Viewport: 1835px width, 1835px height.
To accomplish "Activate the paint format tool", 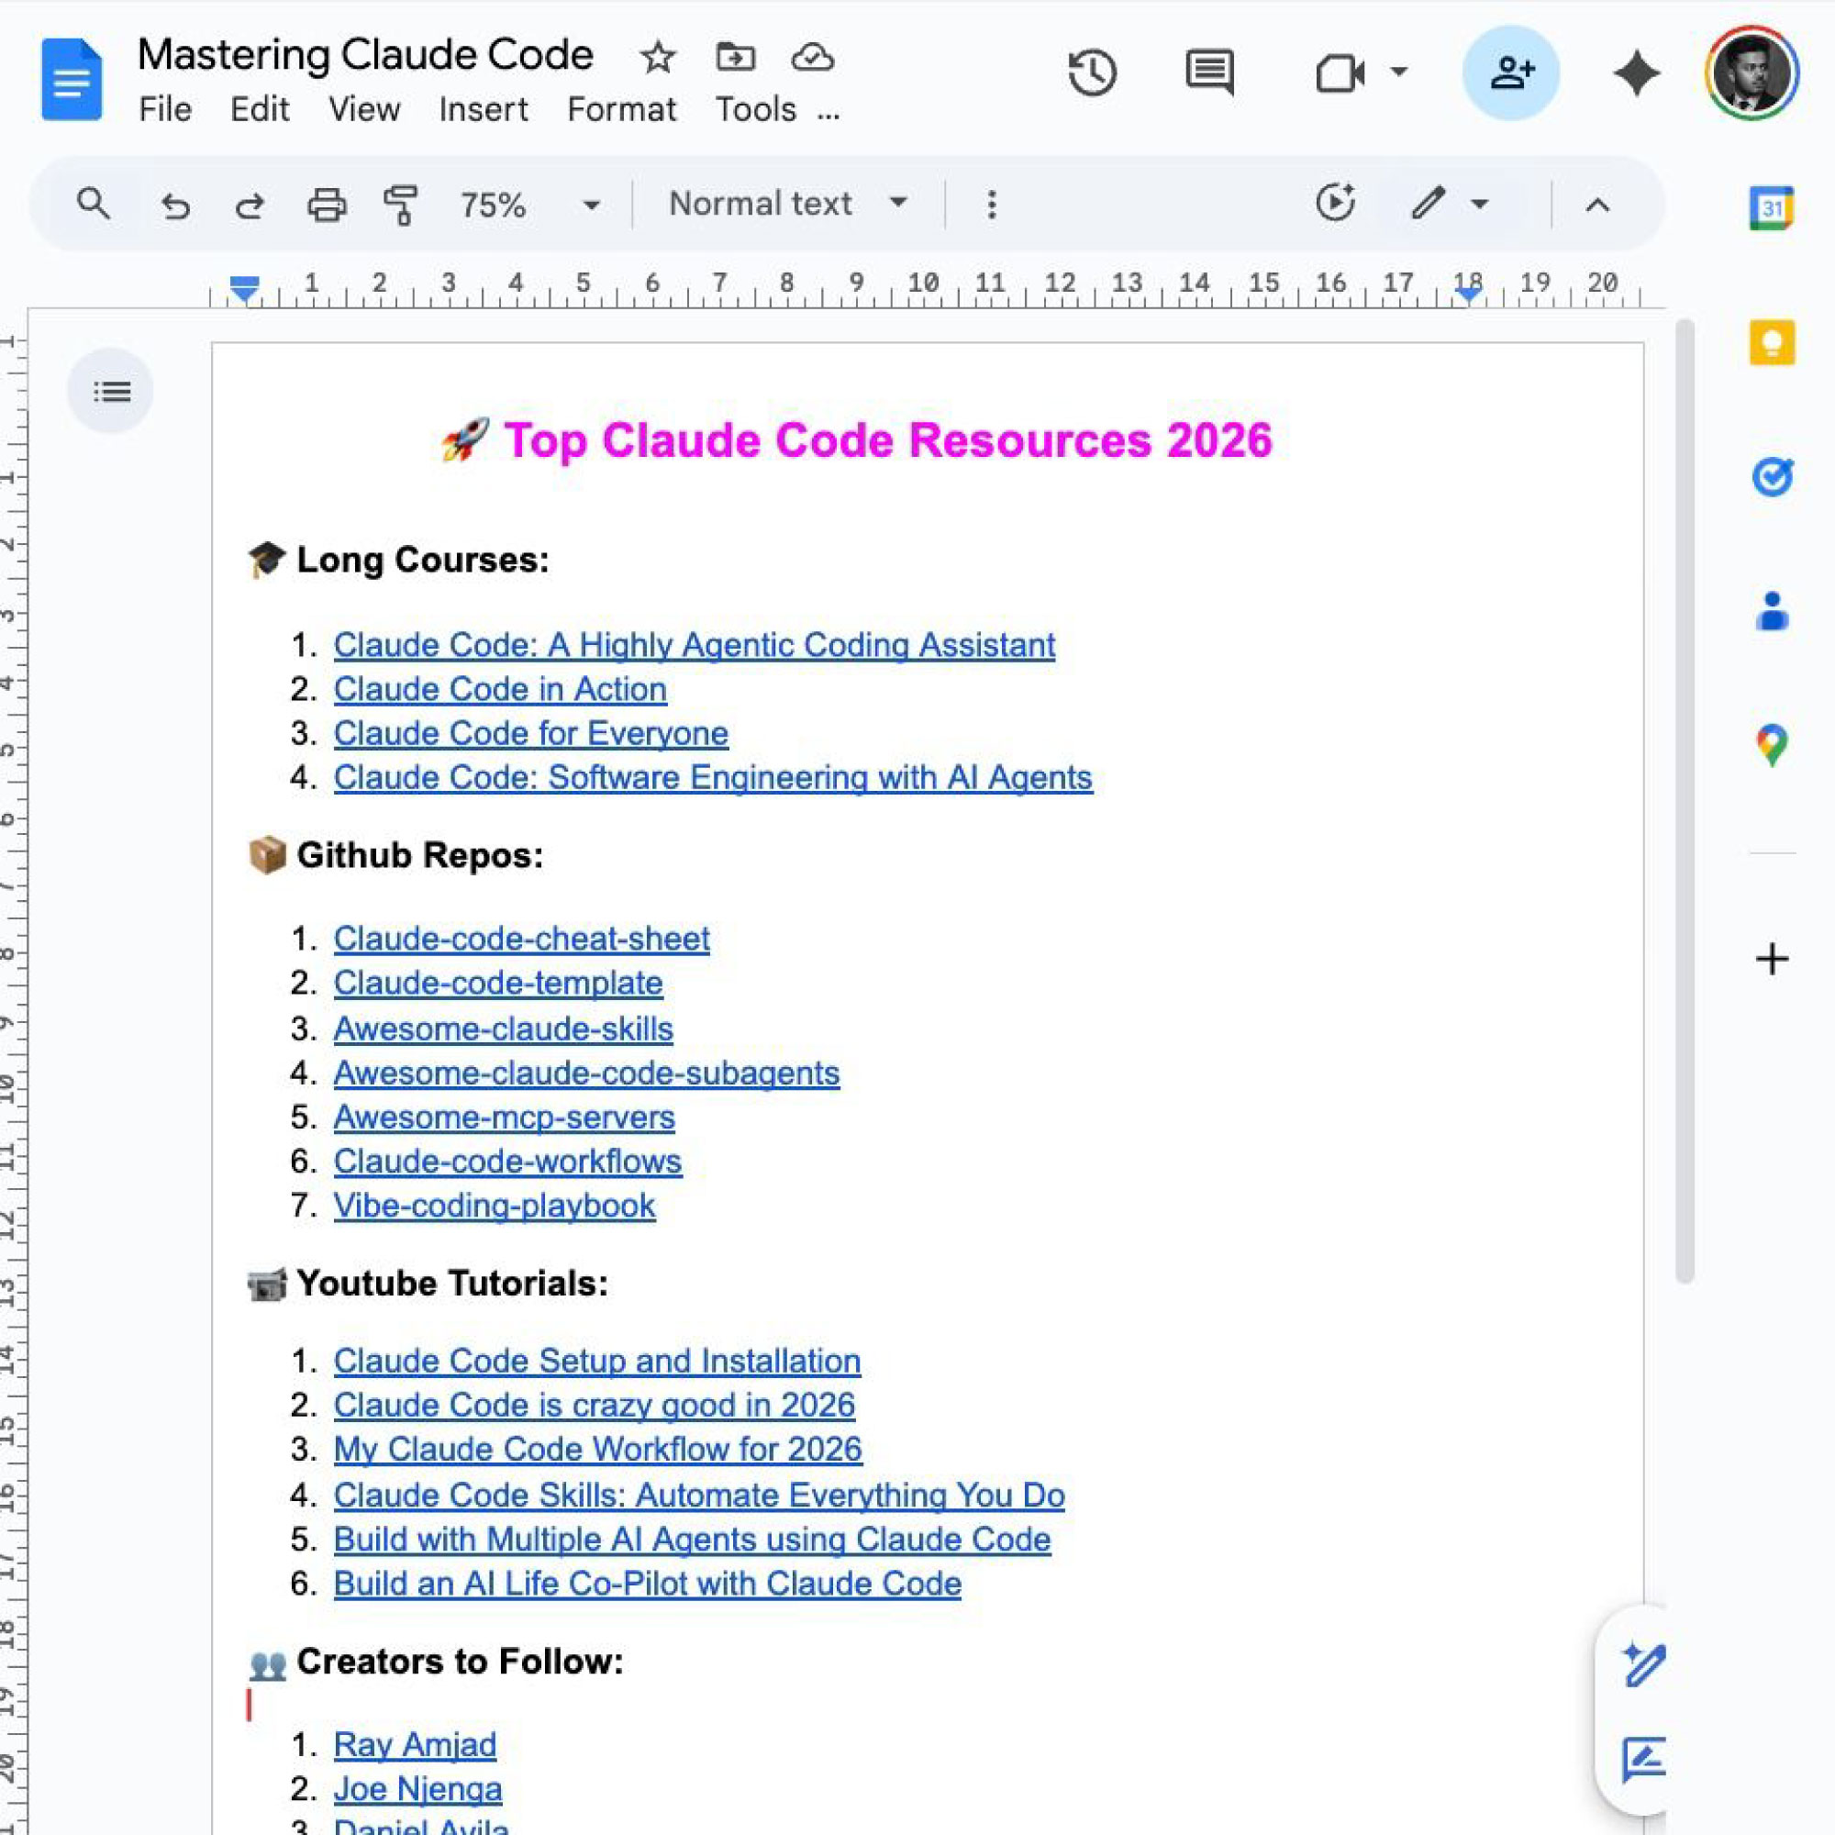I will coord(401,206).
